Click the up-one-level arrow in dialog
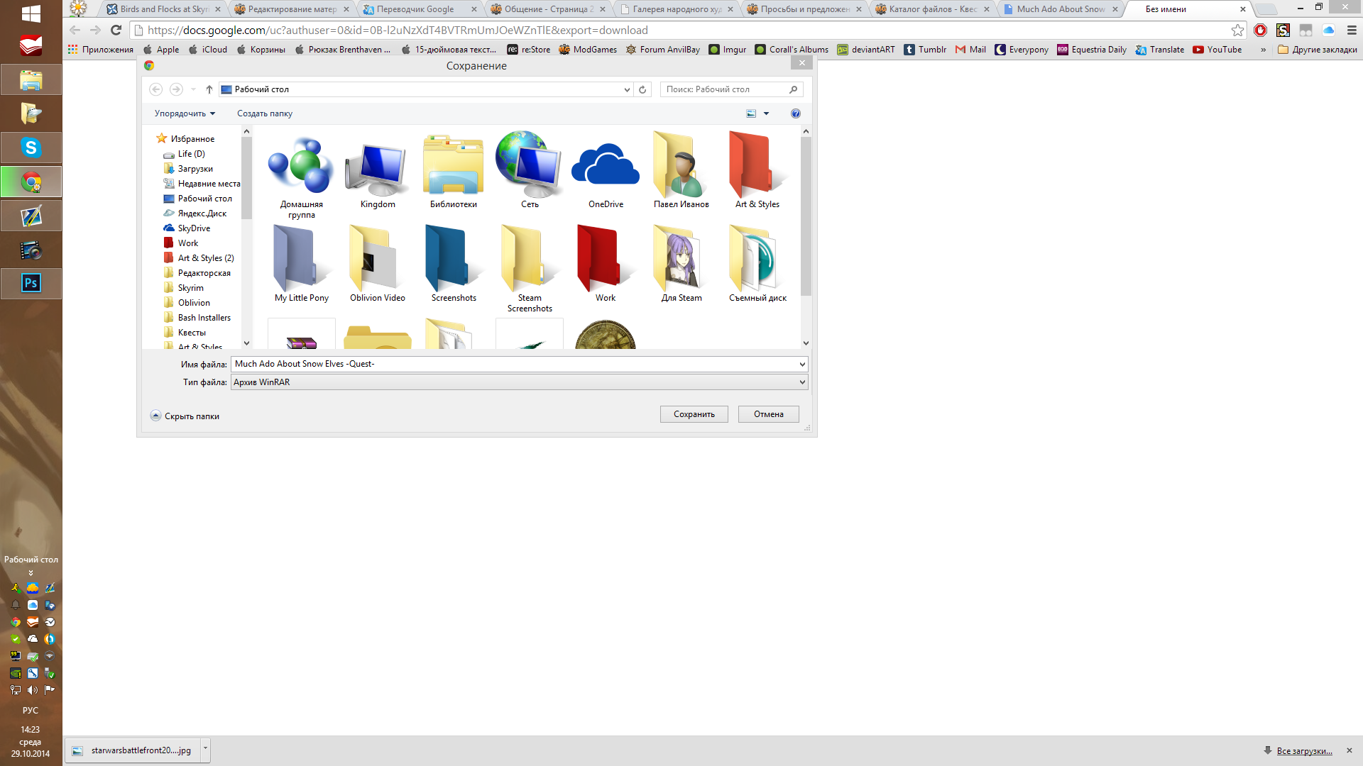 pyautogui.click(x=209, y=89)
